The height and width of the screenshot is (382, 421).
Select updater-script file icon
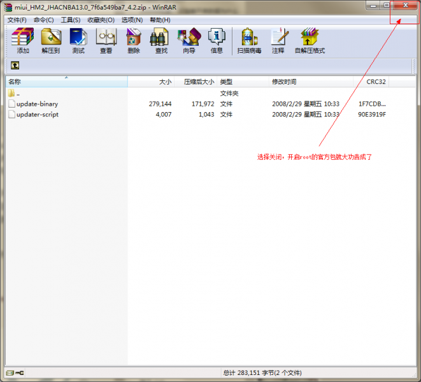tap(11, 115)
